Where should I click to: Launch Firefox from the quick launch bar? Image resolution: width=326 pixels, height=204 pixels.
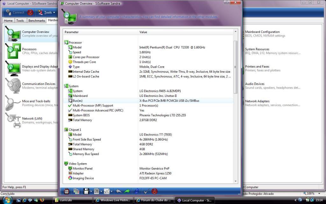pos(42,200)
